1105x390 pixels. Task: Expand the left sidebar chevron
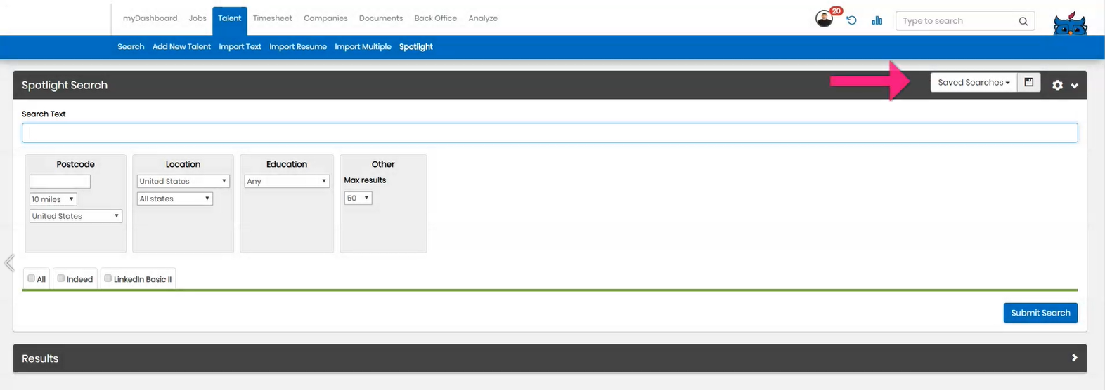coord(8,263)
